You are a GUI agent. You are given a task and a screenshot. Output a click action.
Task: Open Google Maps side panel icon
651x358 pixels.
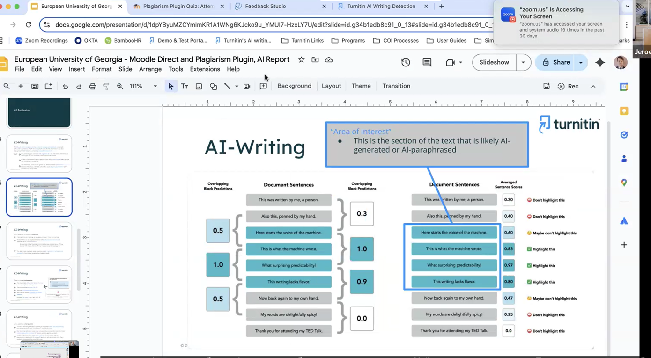tap(624, 183)
